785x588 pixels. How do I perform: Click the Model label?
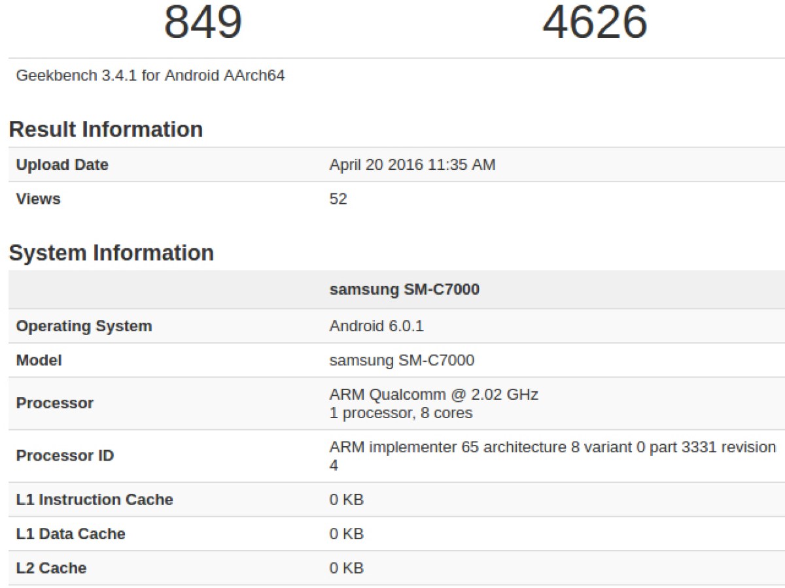39,360
